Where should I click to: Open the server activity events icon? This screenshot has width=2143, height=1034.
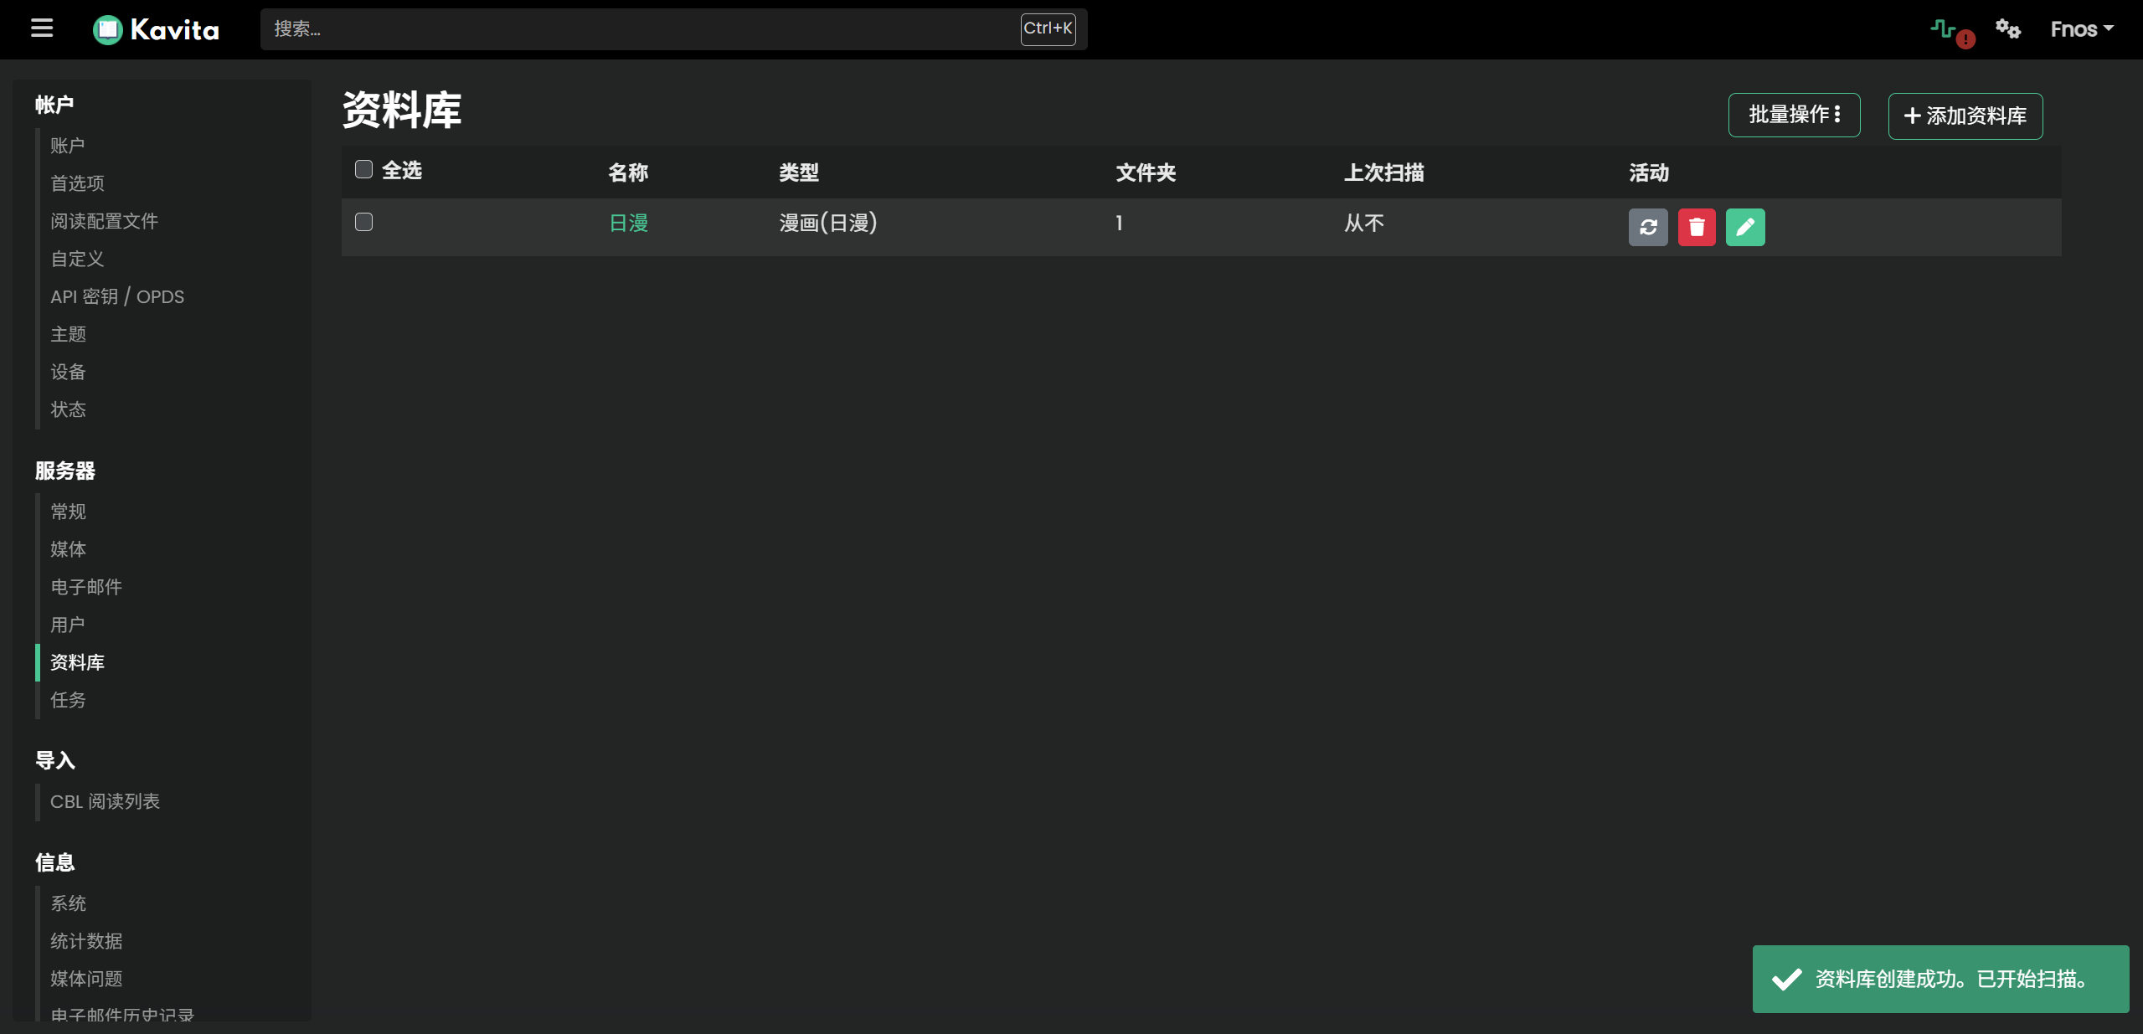[1945, 30]
